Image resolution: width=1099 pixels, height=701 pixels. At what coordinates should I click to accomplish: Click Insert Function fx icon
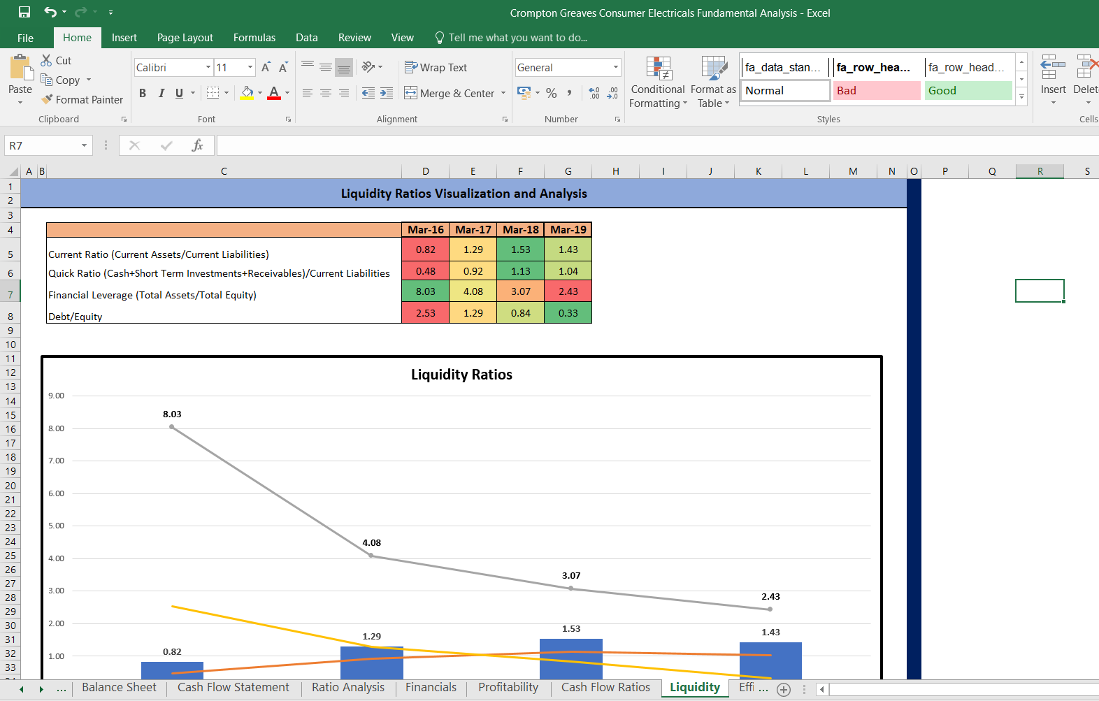pyautogui.click(x=197, y=145)
